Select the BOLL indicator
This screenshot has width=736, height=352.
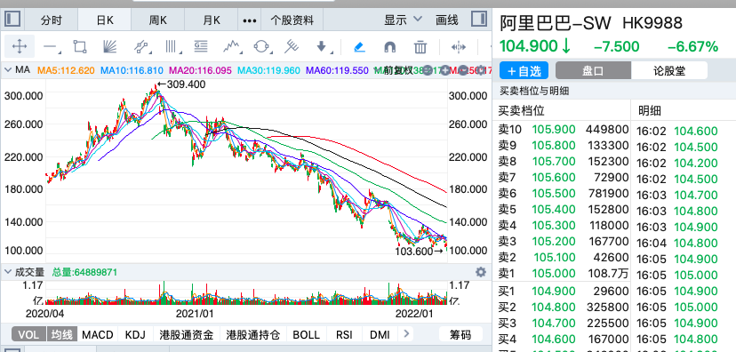click(306, 334)
